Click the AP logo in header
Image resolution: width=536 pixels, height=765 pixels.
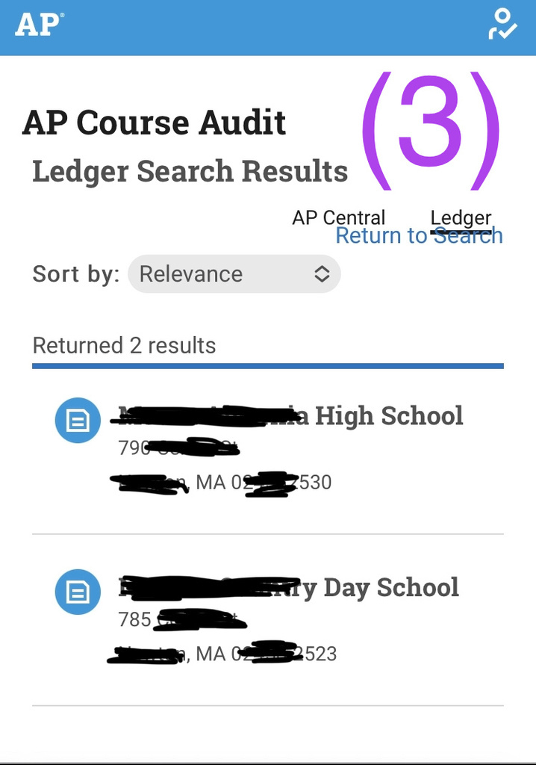(x=39, y=25)
